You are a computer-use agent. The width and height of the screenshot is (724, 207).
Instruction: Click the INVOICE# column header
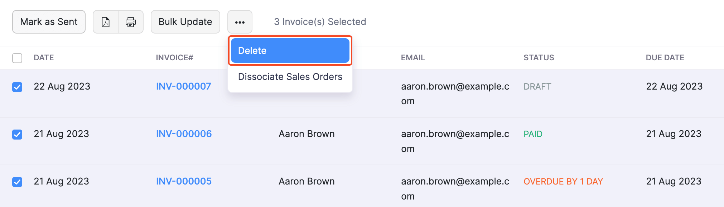pyautogui.click(x=174, y=57)
